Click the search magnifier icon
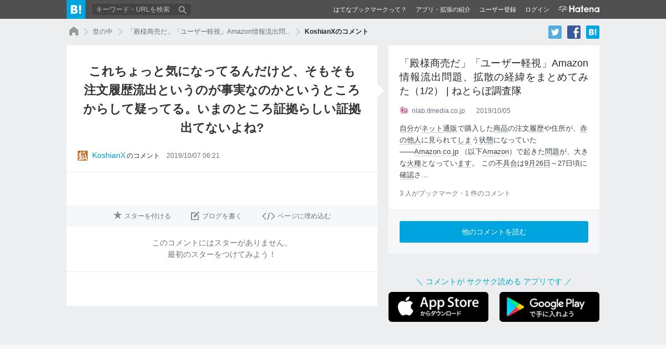Screen dimensions: 666x349 pos(183,9)
